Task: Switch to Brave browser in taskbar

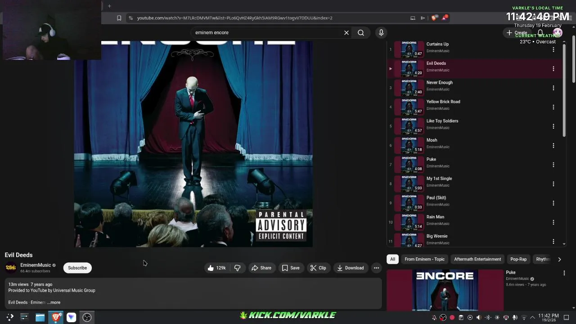Action: coord(56,317)
